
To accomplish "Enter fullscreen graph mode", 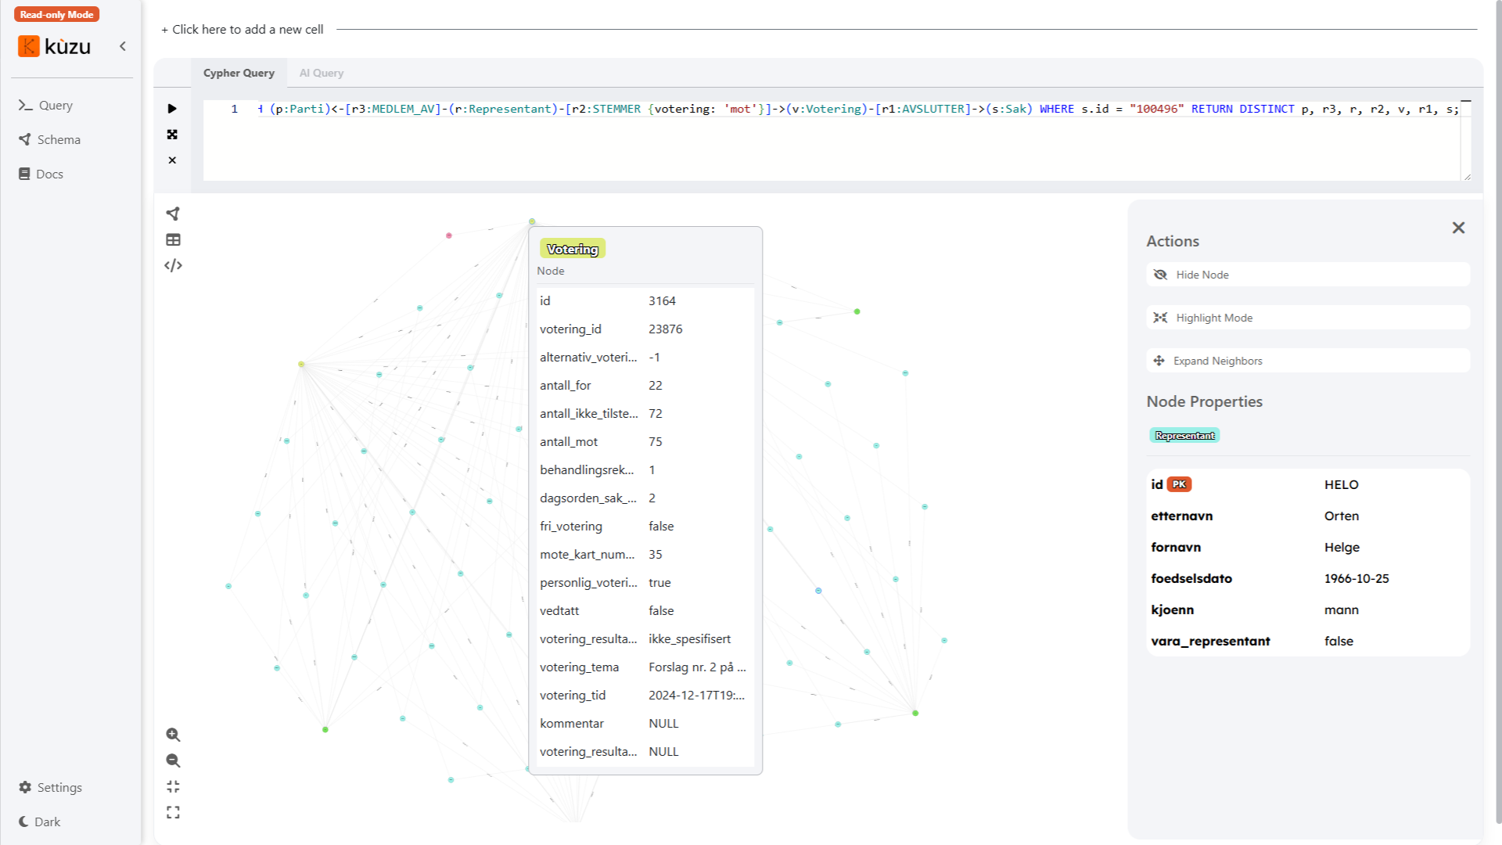I will [173, 812].
